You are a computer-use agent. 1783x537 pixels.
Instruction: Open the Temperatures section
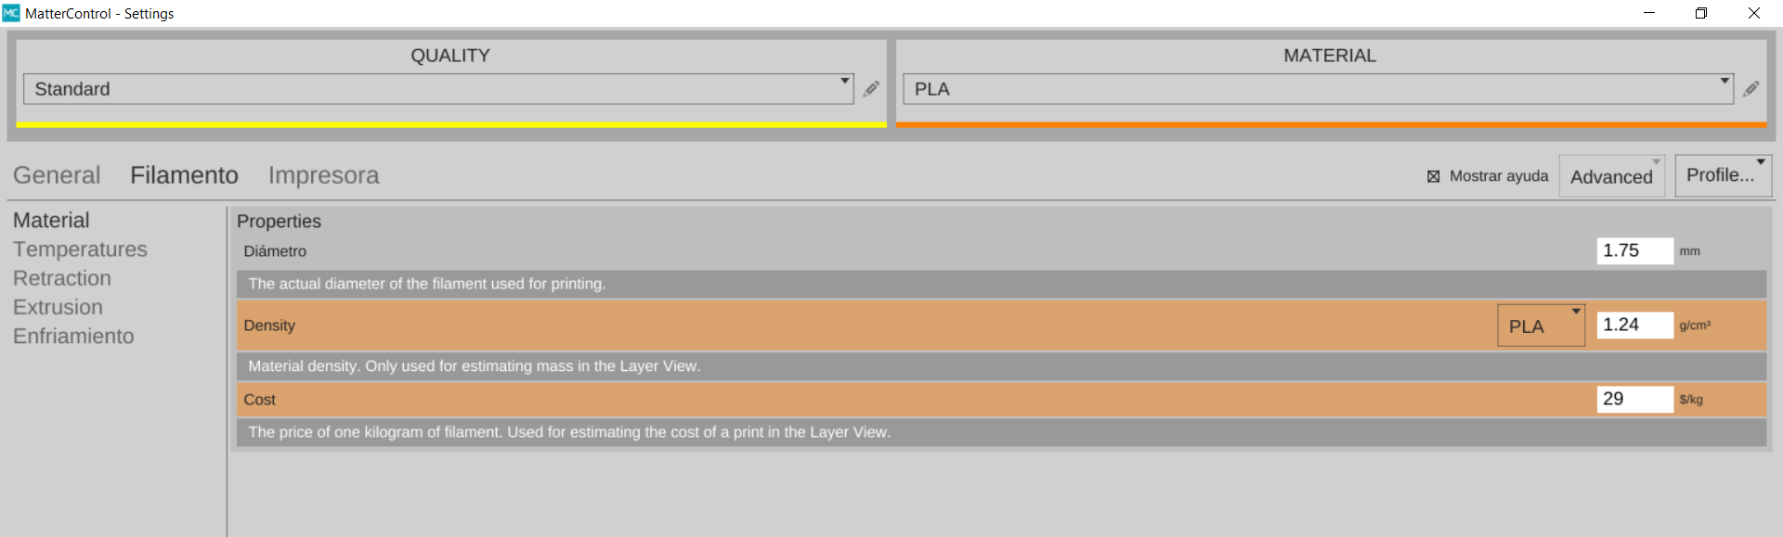80,249
